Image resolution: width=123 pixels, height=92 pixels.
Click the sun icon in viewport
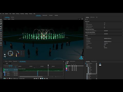tap(5, 54)
